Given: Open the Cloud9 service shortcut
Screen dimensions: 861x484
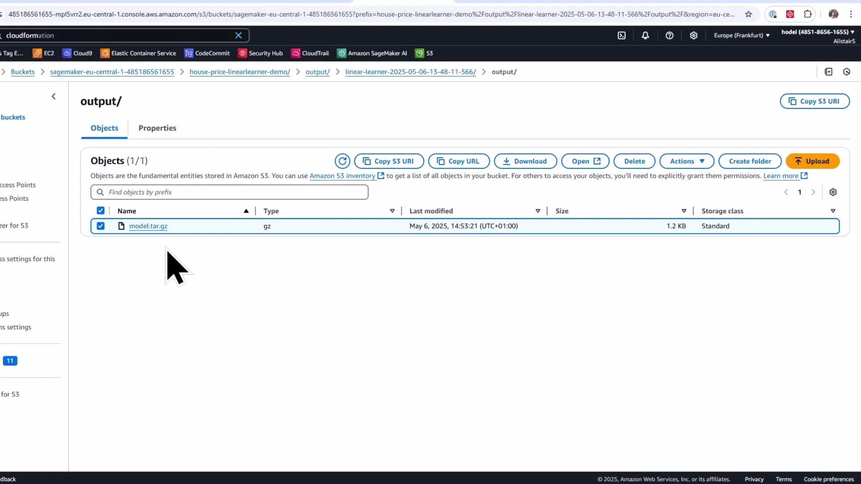Looking at the screenshot, I should tap(77, 53).
